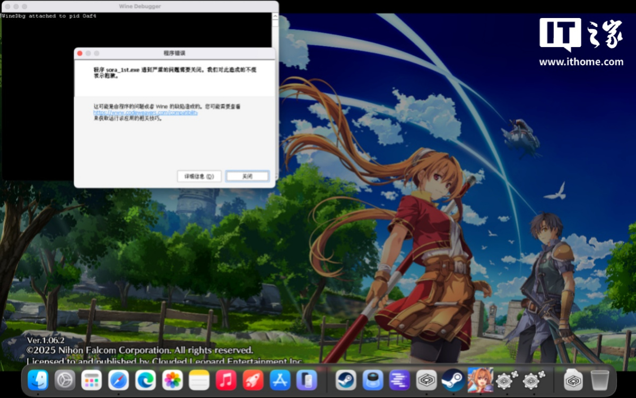The height and width of the screenshot is (398, 636).
Task: Click the 关闭 button in error dialog
Action: point(247,176)
